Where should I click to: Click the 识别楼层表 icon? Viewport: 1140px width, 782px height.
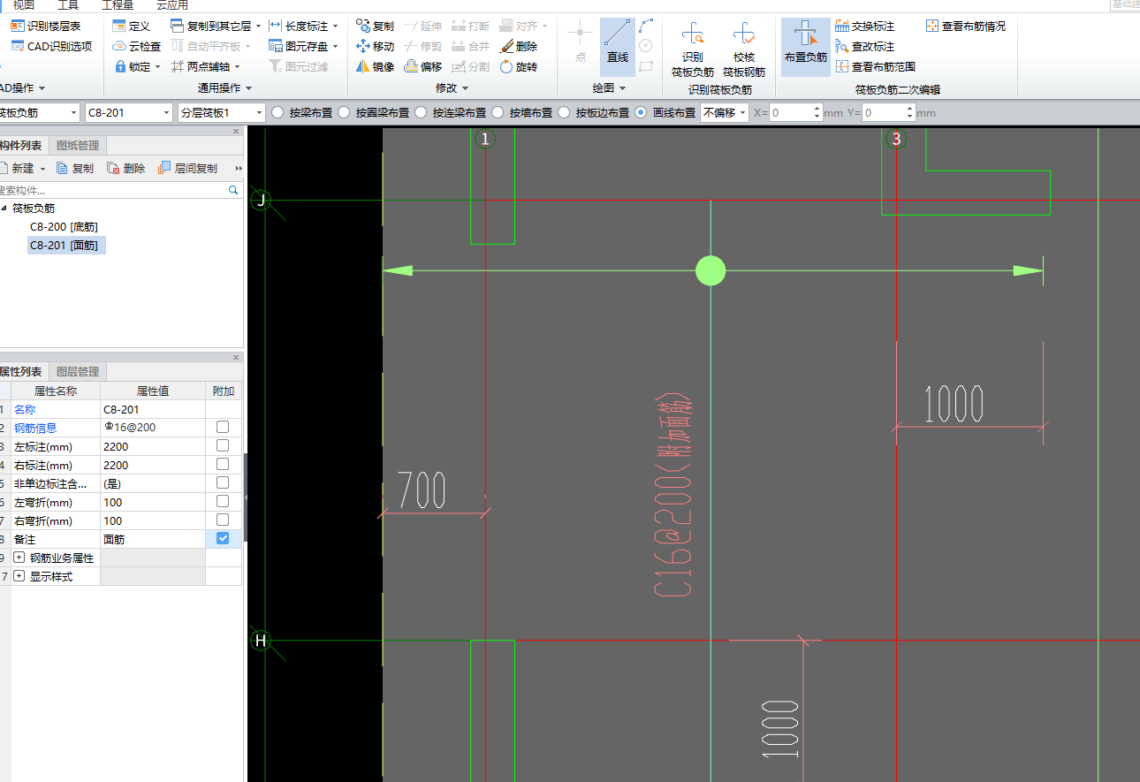coord(17,27)
